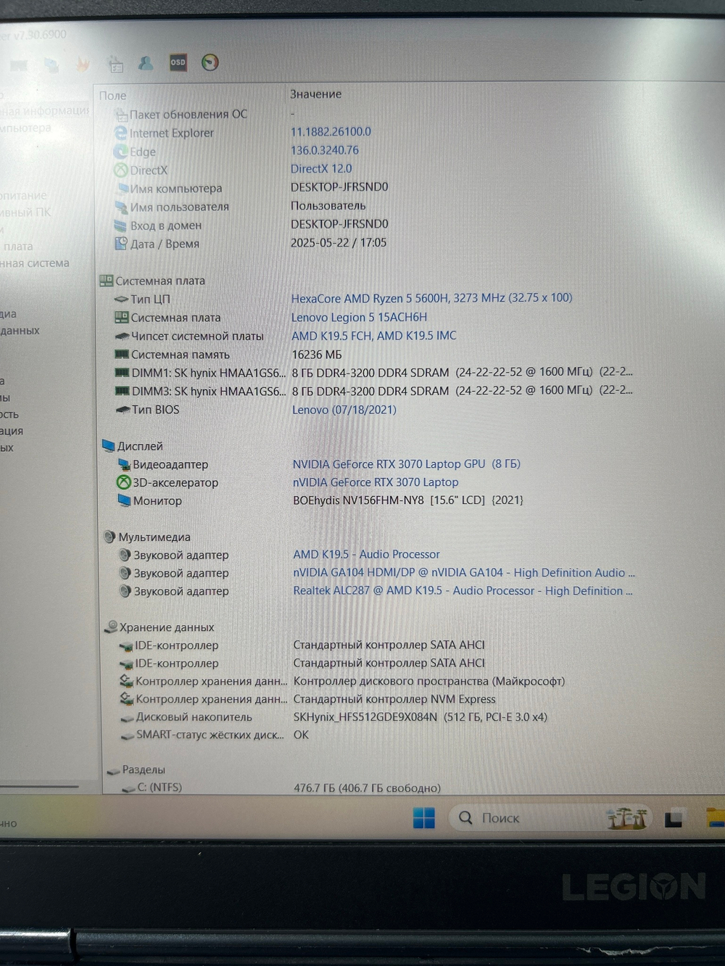Screen dimensions: 725x966
Task: Collapse the Мультимедиа section header
Action: 109,537
